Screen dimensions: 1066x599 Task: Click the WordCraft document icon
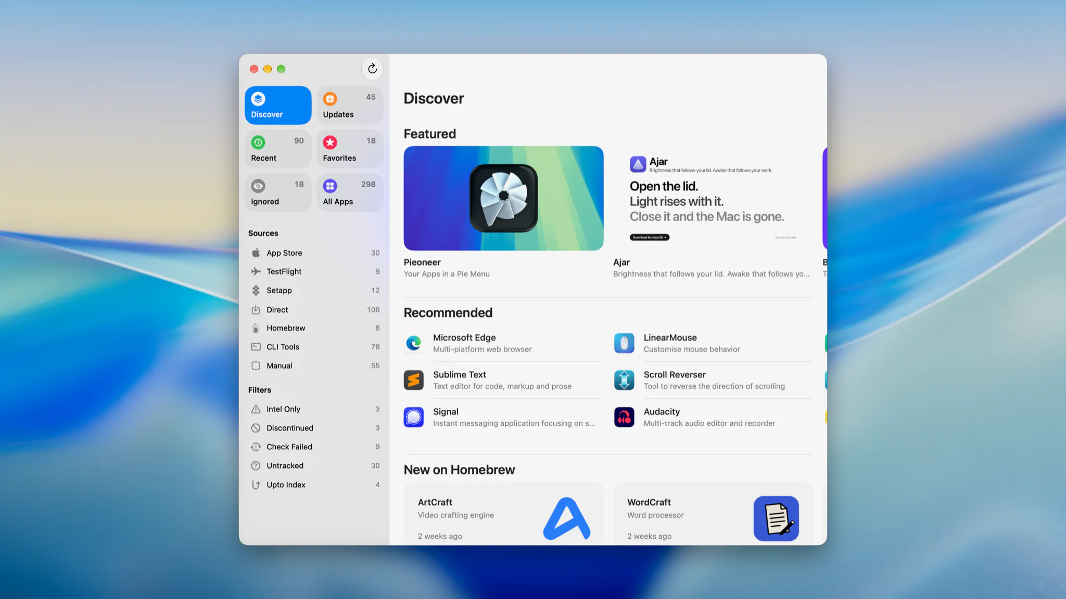[x=776, y=518]
